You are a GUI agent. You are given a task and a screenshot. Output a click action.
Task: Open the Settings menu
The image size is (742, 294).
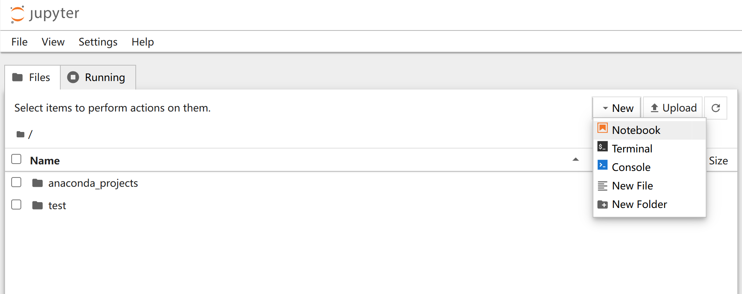click(x=98, y=42)
